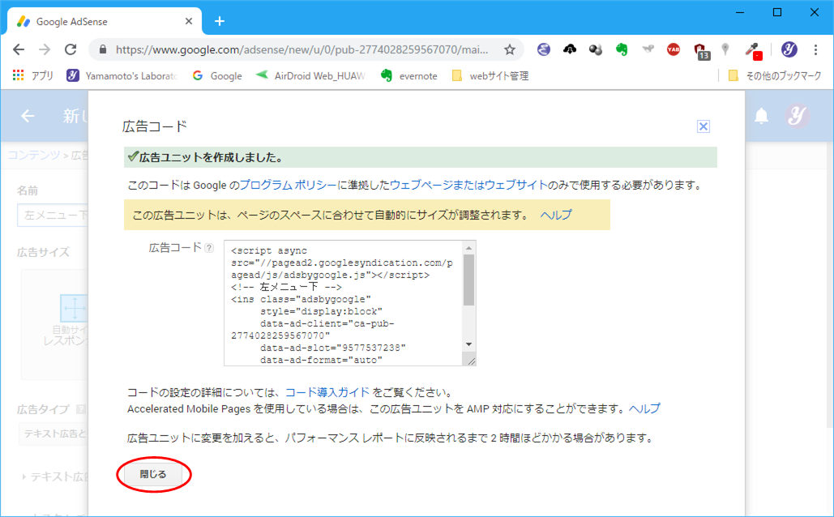Close the Google AdSense tab
This screenshot has height=517, width=834.
pos(189,21)
